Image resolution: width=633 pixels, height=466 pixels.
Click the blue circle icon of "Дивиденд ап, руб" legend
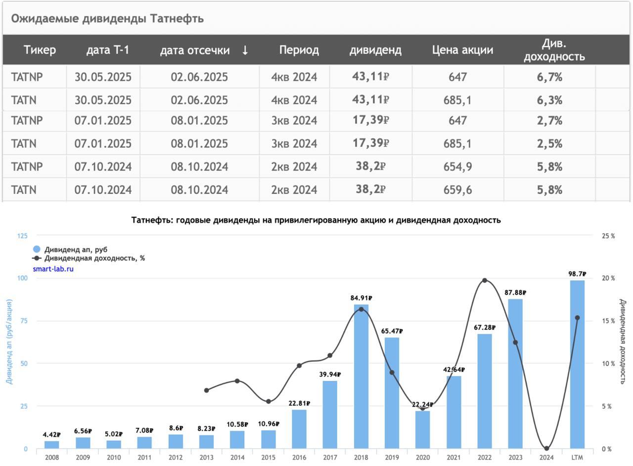[37, 249]
